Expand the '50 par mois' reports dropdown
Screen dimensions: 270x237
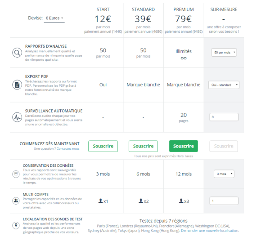point(224,53)
